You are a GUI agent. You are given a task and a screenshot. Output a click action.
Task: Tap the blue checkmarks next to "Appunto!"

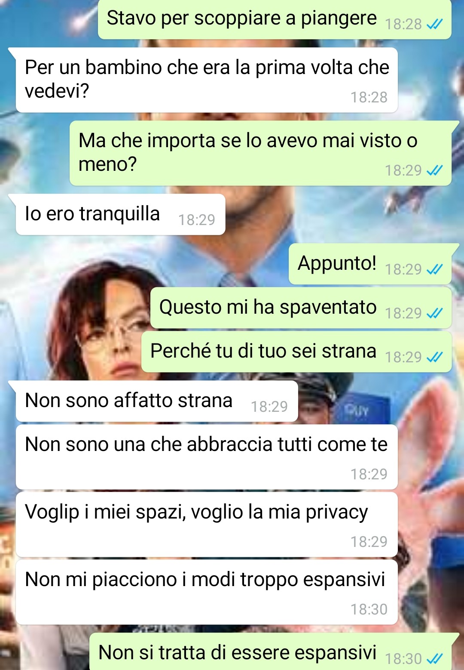click(x=434, y=270)
